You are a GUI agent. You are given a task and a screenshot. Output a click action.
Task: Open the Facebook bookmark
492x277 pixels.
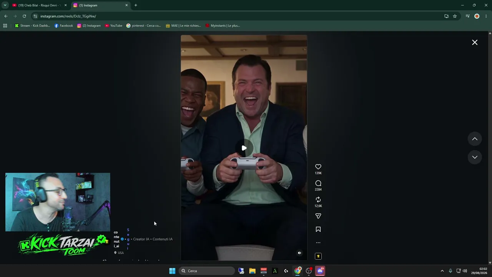click(x=63, y=26)
